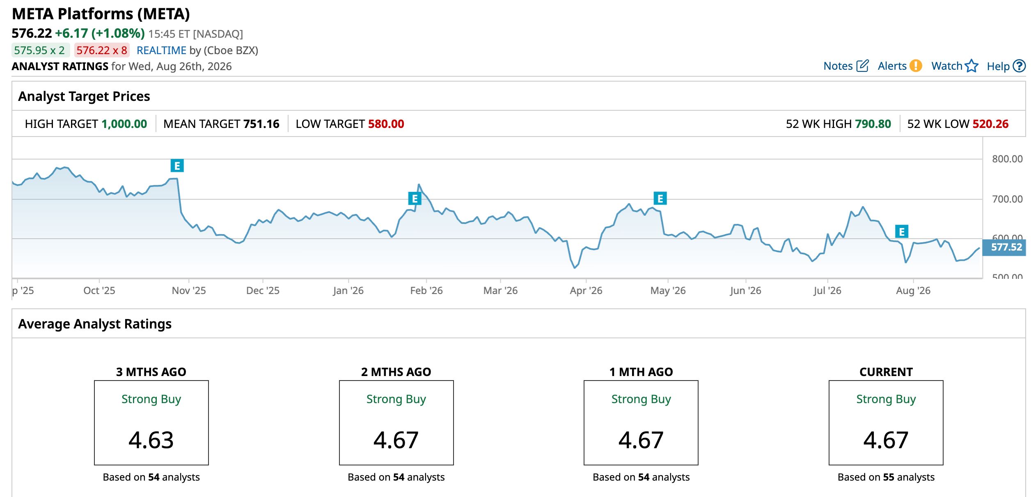The image size is (1031, 497).
Task: Click the 4.63 rating score
Action: [151, 440]
